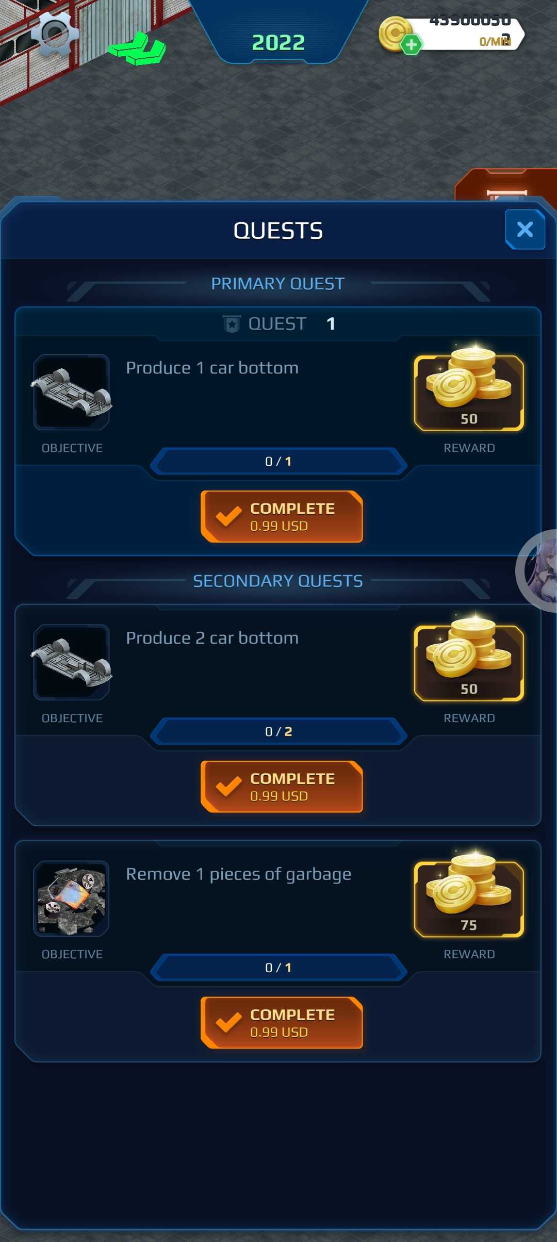Select the garbage pile objective icon
Screen dimensions: 557x1242
point(72,898)
